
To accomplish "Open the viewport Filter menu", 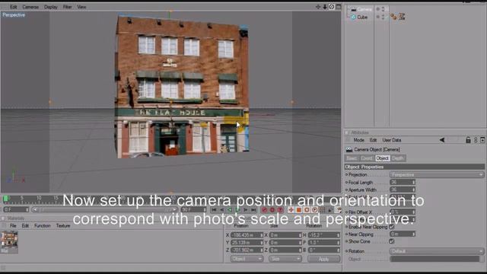I will [x=68, y=7].
